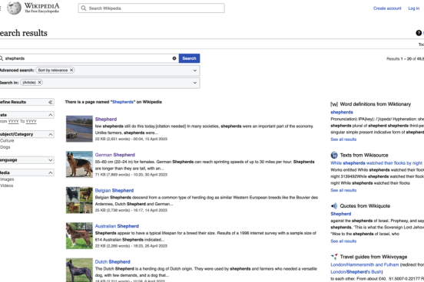Expand the Search in namespaces dropdown

pos(195,83)
